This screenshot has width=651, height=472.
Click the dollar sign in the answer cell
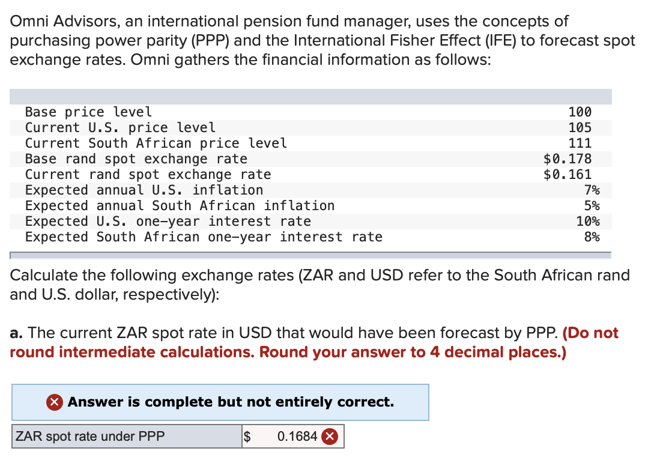pyautogui.click(x=246, y=437)
